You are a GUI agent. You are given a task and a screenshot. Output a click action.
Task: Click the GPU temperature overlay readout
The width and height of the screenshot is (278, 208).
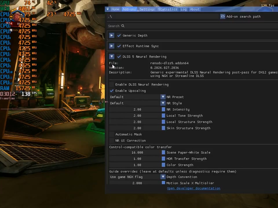18,3
